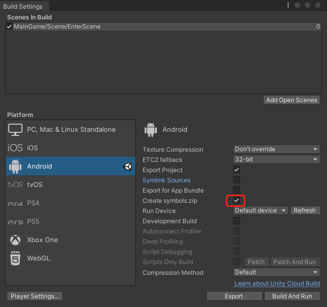This screenshot has width=327, height=307.
Task: Click the PS5 logo icon
Action: click(x=15, y=222)
